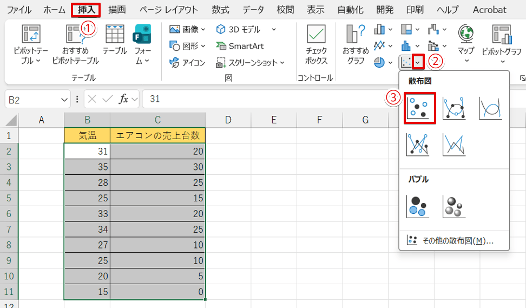Insert an アイコン icon
The width and height of the screenshot is (526, 308).
(x=187, y=62)
